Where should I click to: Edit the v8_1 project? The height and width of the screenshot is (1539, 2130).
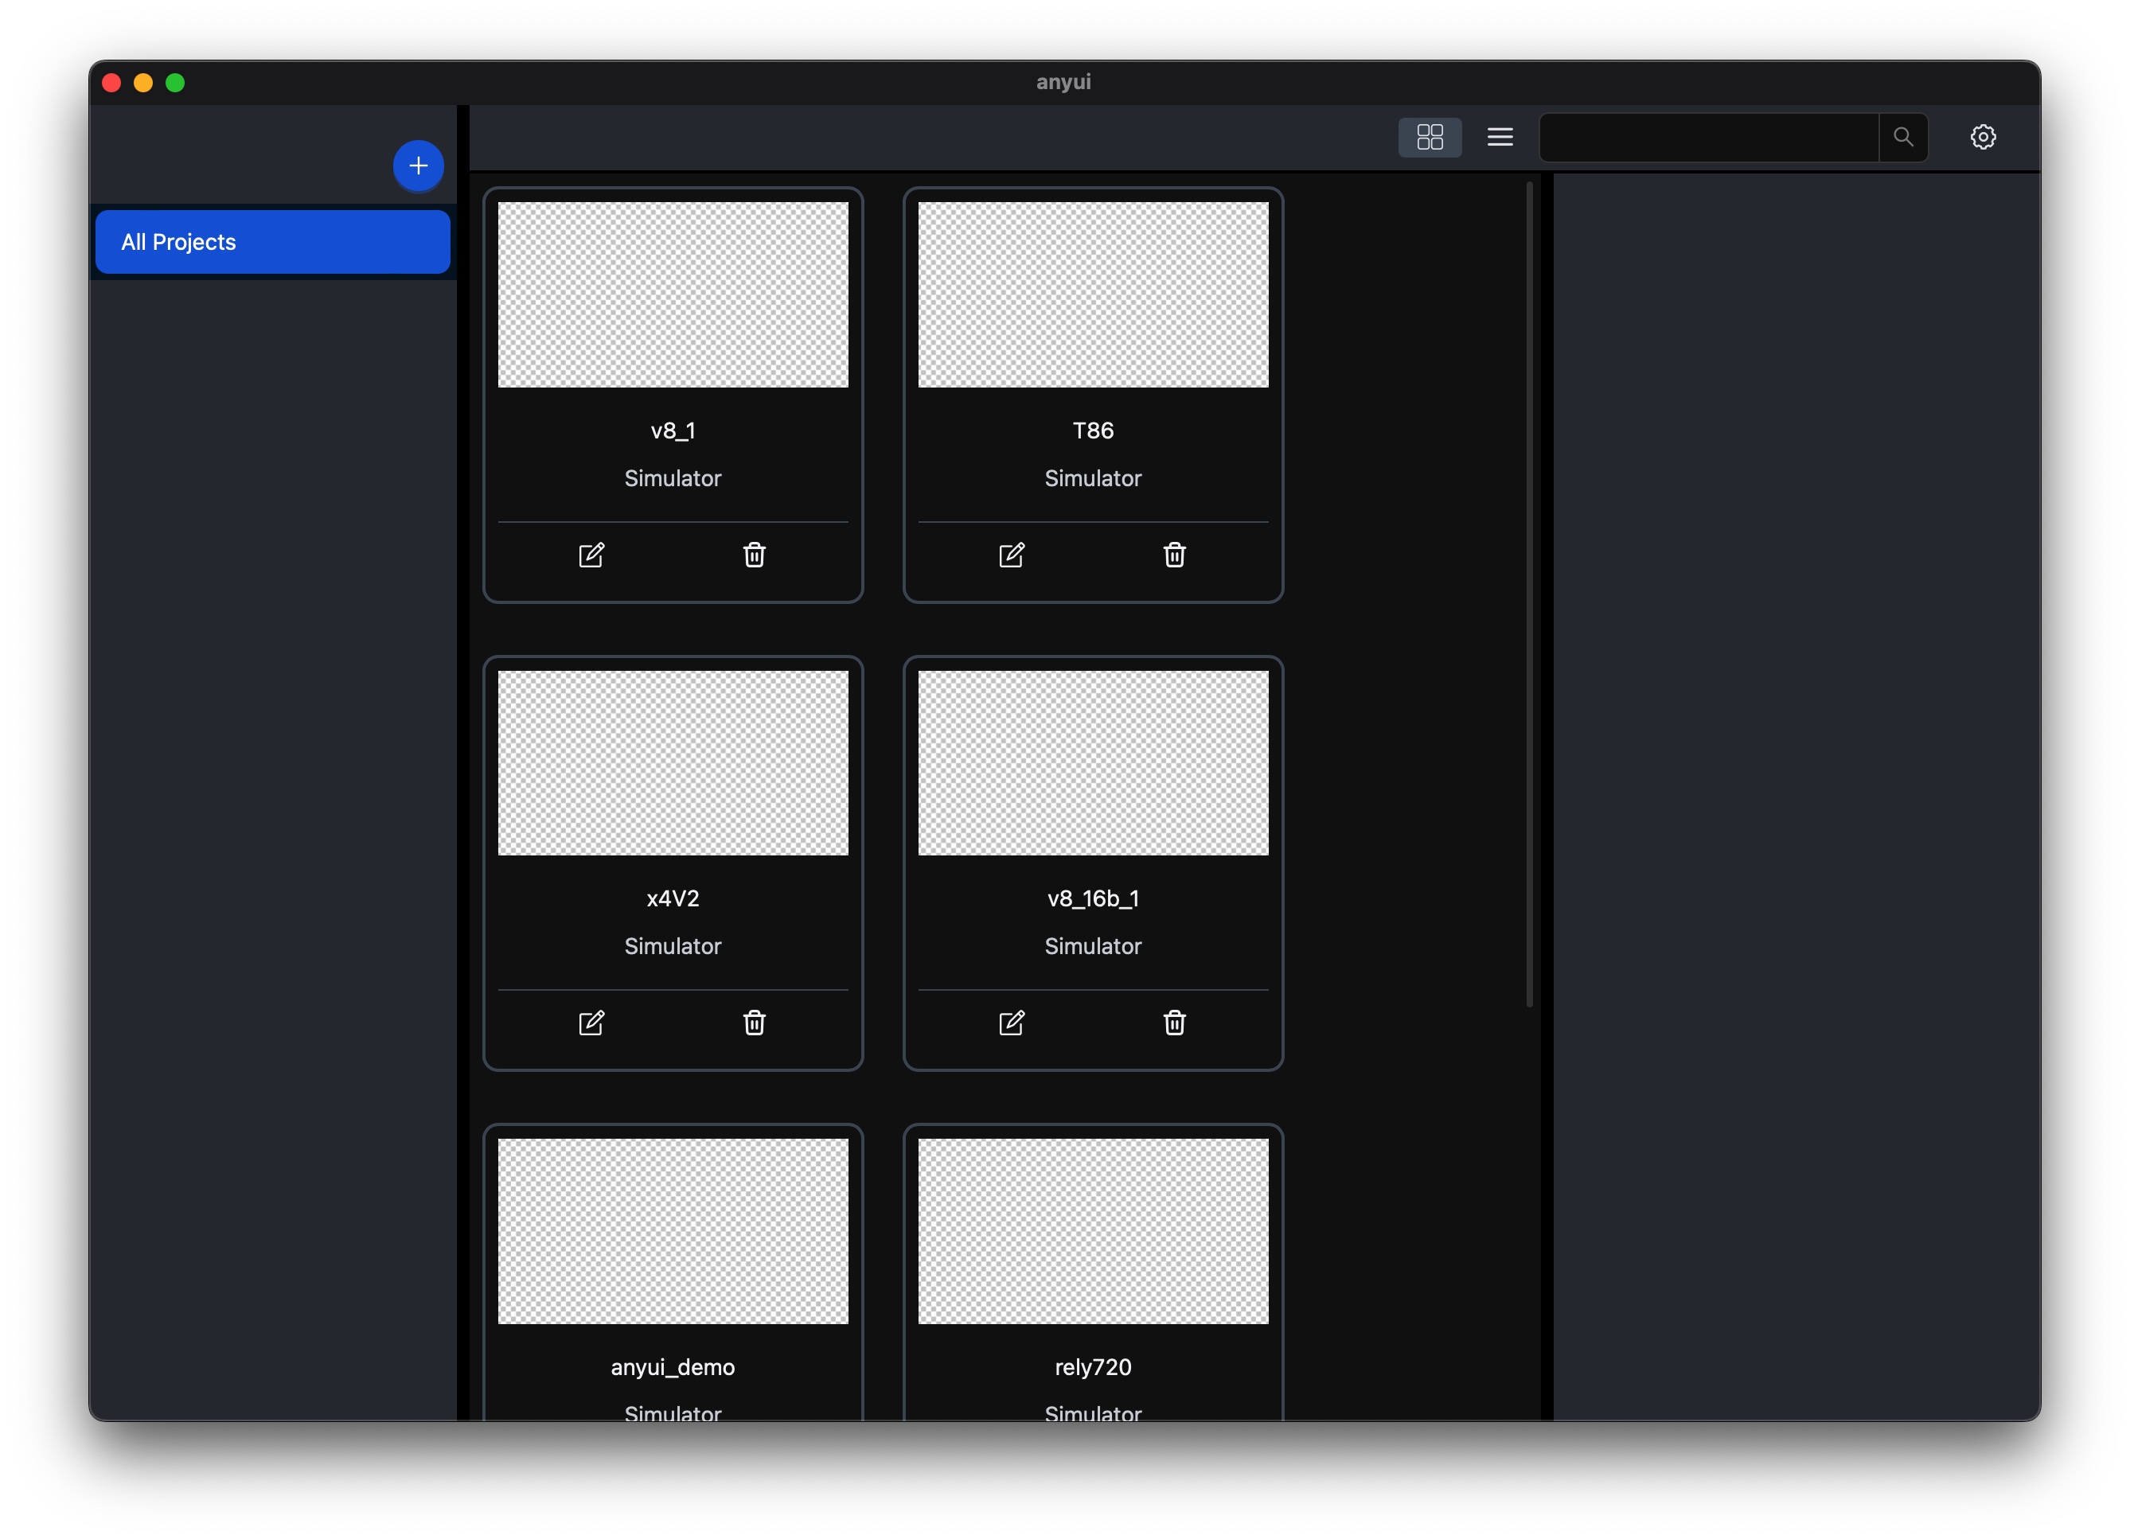591,555
